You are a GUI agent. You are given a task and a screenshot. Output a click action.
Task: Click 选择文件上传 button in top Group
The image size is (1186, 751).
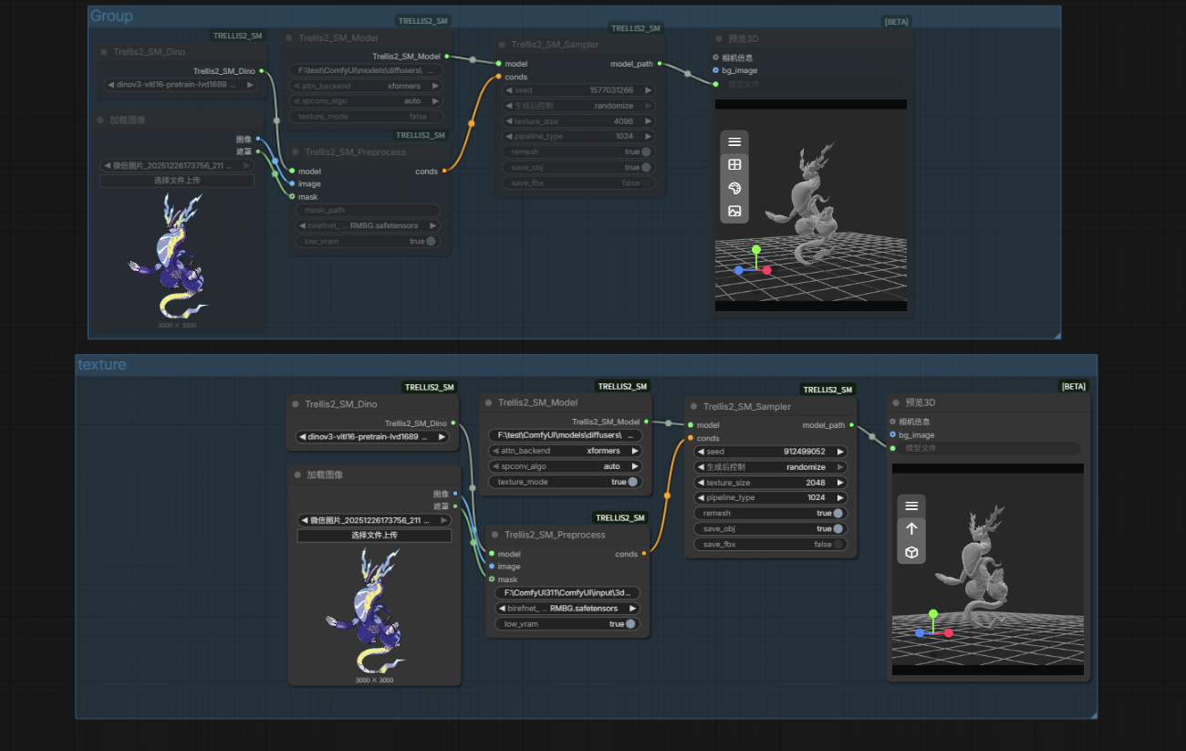pos(177,181)
